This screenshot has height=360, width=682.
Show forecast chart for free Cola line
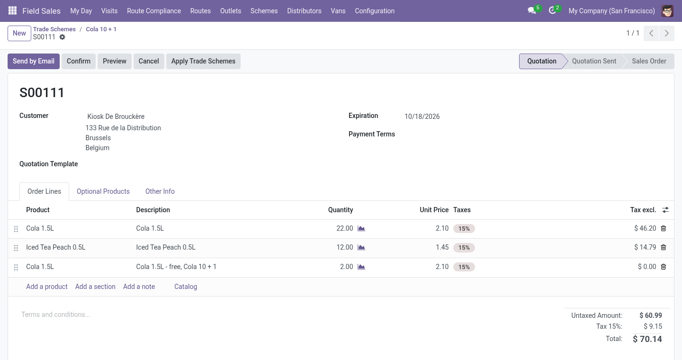[361, 267]
